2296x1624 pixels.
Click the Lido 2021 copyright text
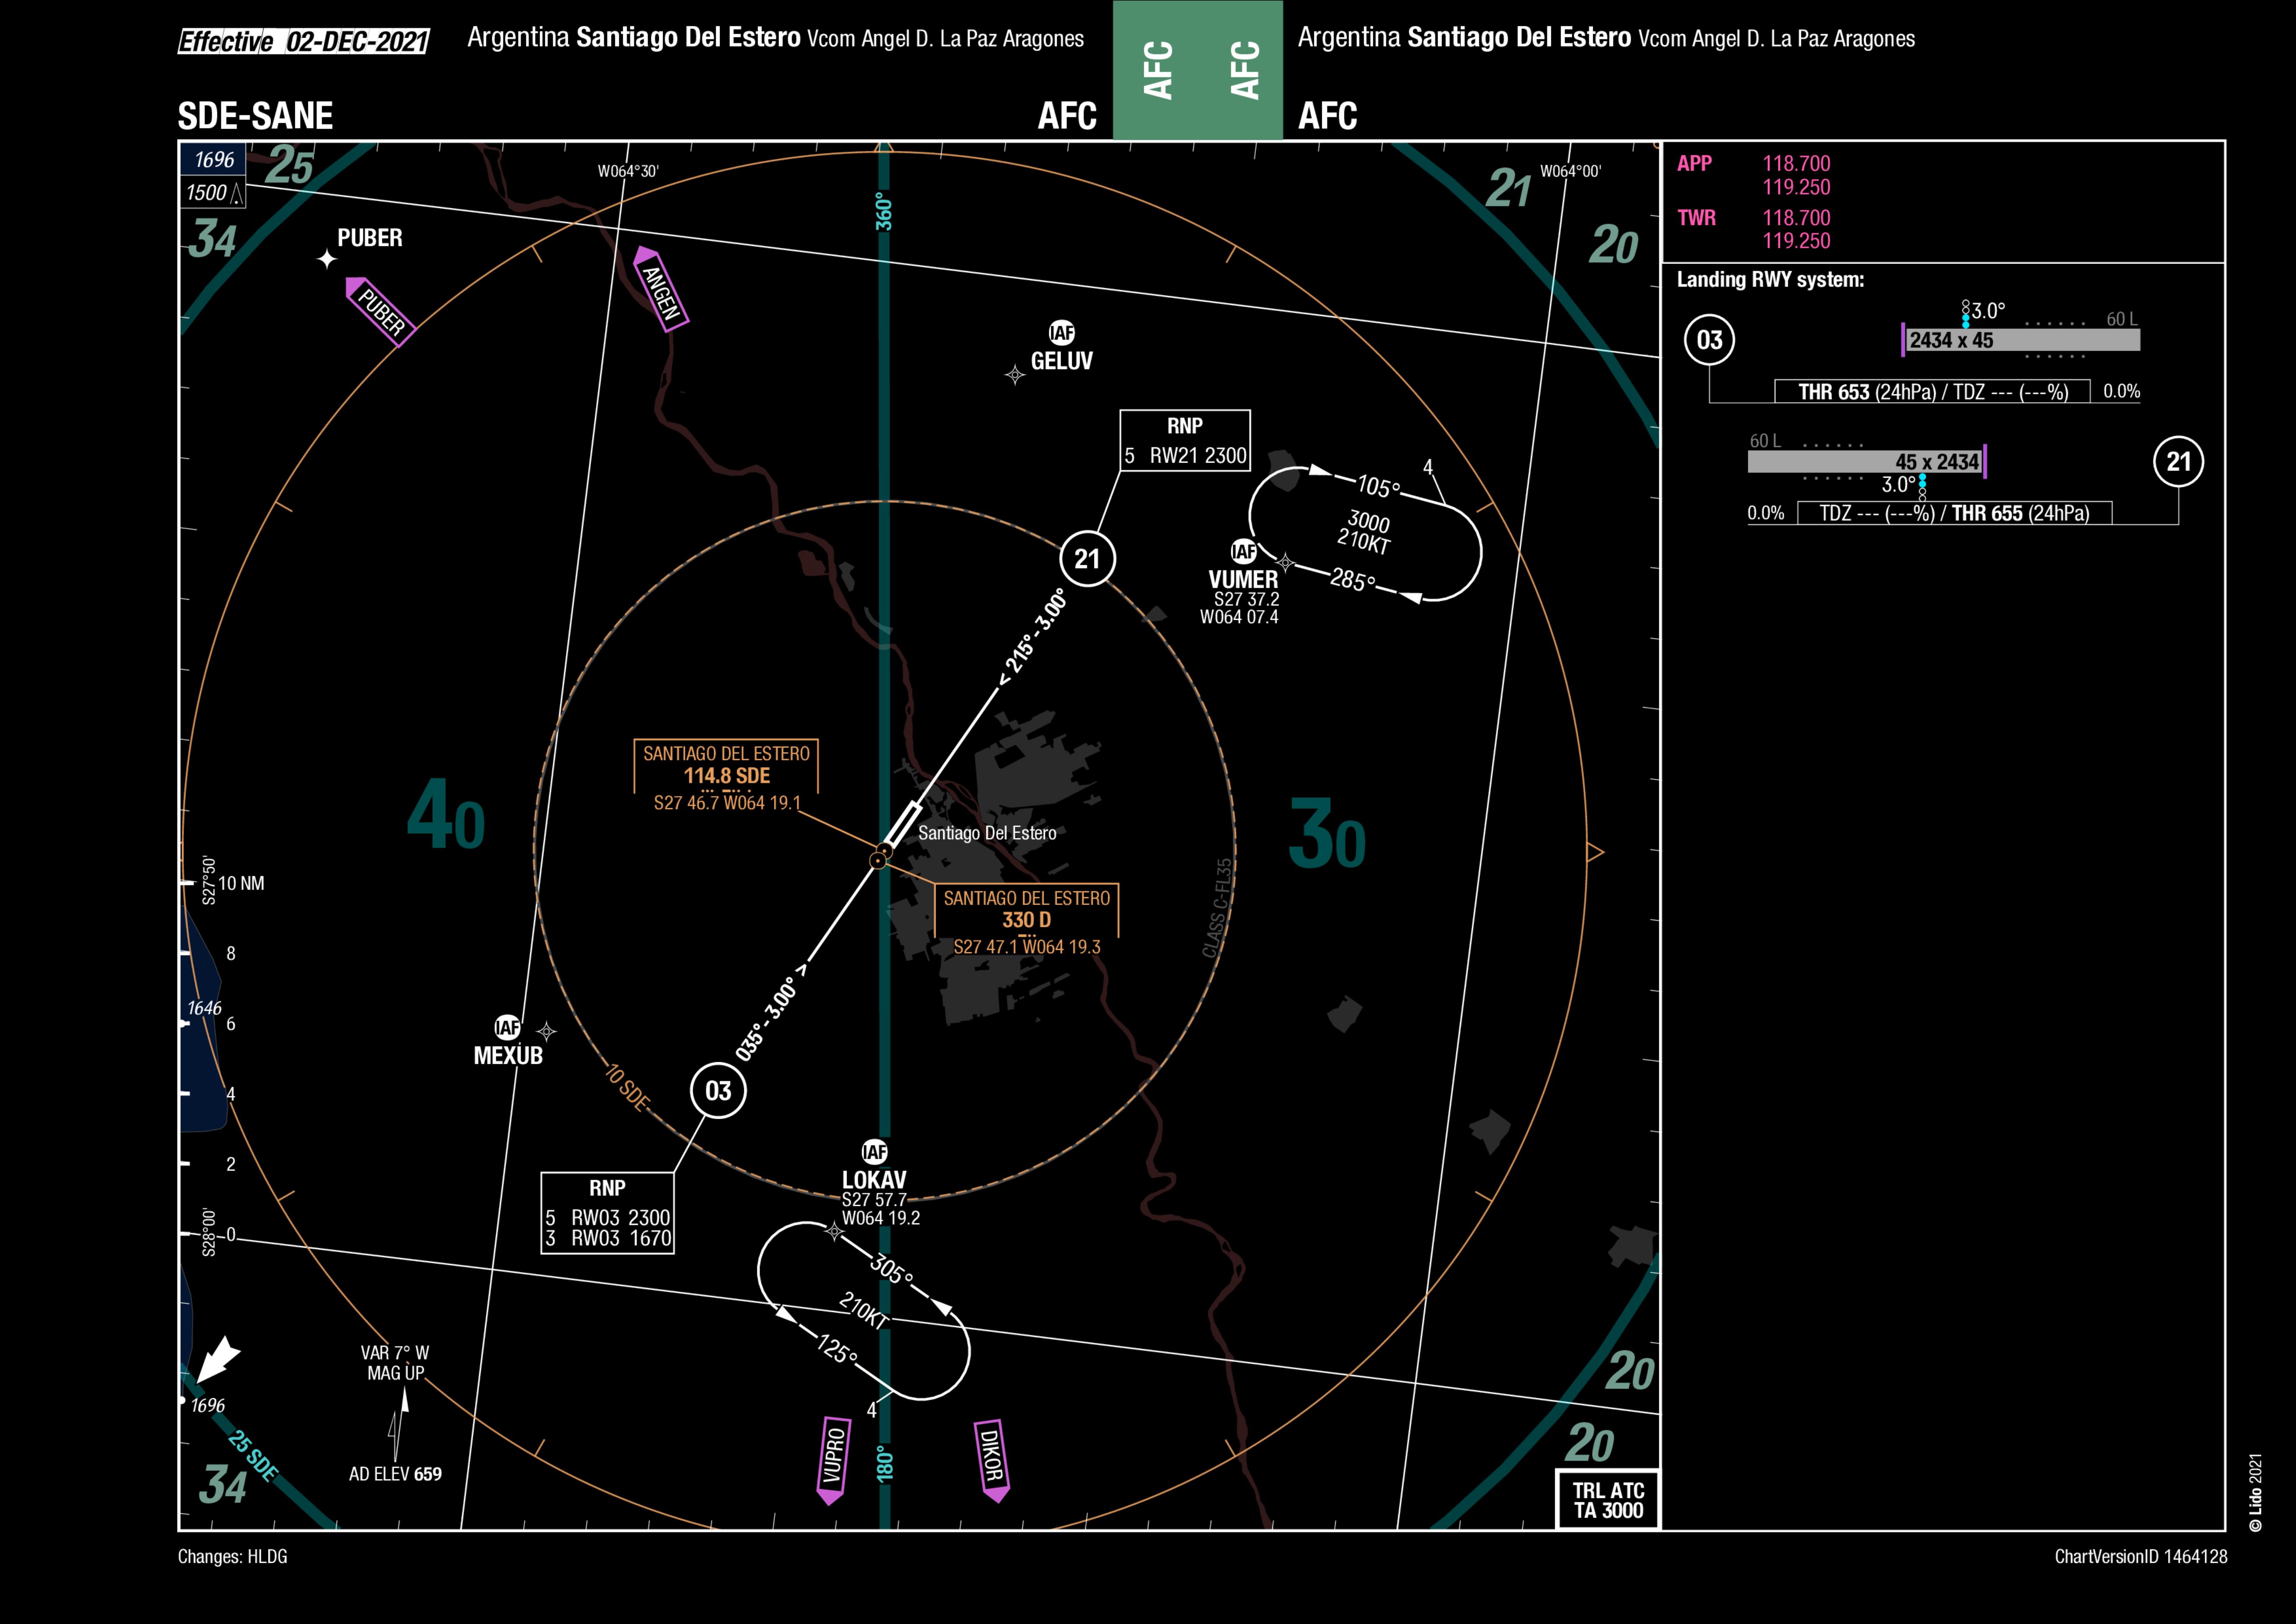[2255, 1492]
